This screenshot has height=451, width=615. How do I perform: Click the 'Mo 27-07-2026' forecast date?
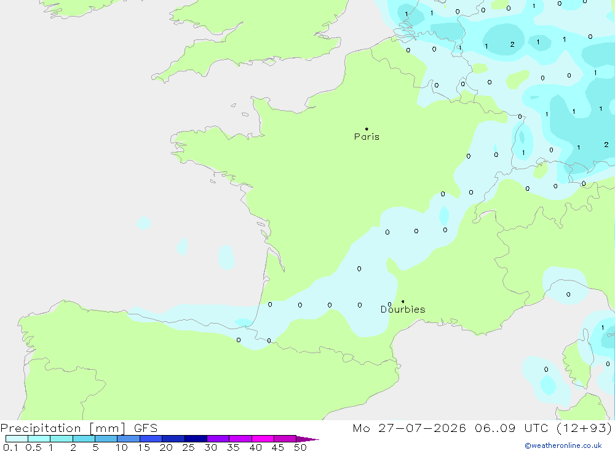point(409,428)
